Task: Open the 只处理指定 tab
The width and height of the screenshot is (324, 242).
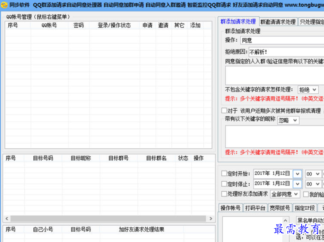Action: 311,22
